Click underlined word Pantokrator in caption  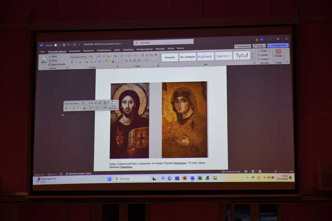(180, 163)
